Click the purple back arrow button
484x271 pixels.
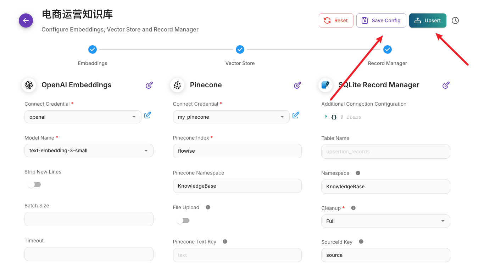coord(26,20)
